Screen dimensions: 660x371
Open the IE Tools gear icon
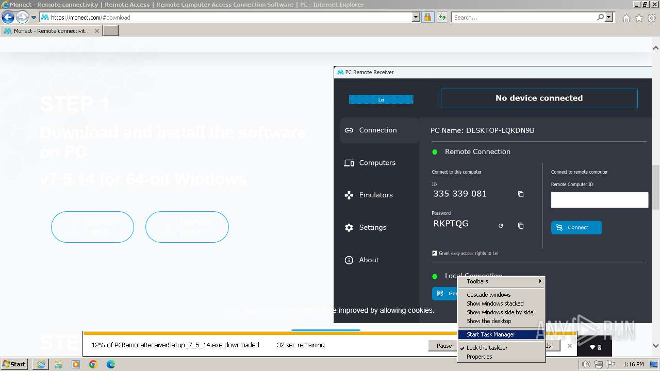click(652, 18)
